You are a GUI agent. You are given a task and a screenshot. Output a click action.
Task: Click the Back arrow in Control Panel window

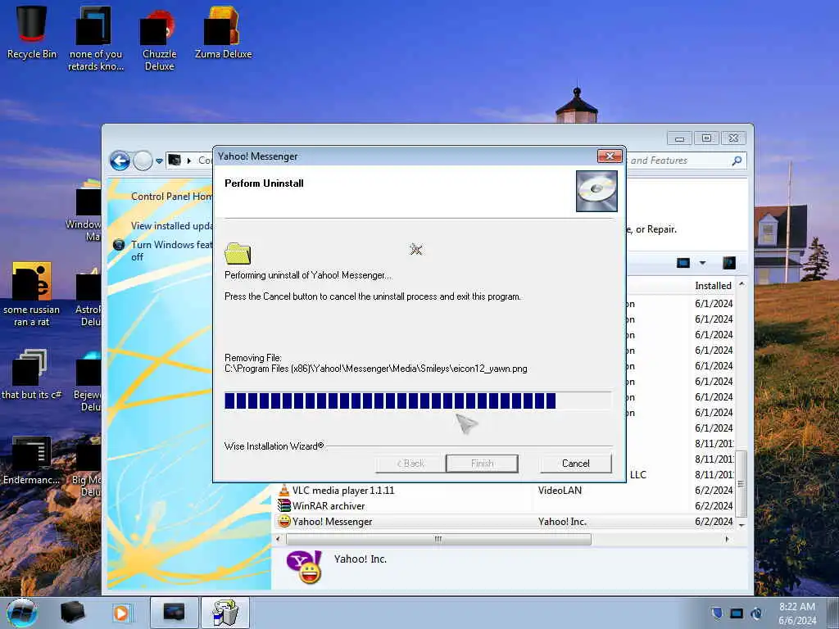(120, 161)
